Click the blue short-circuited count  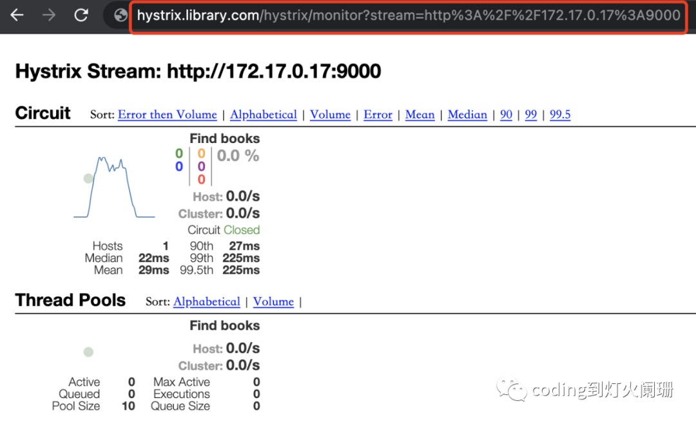coord(179,166)
